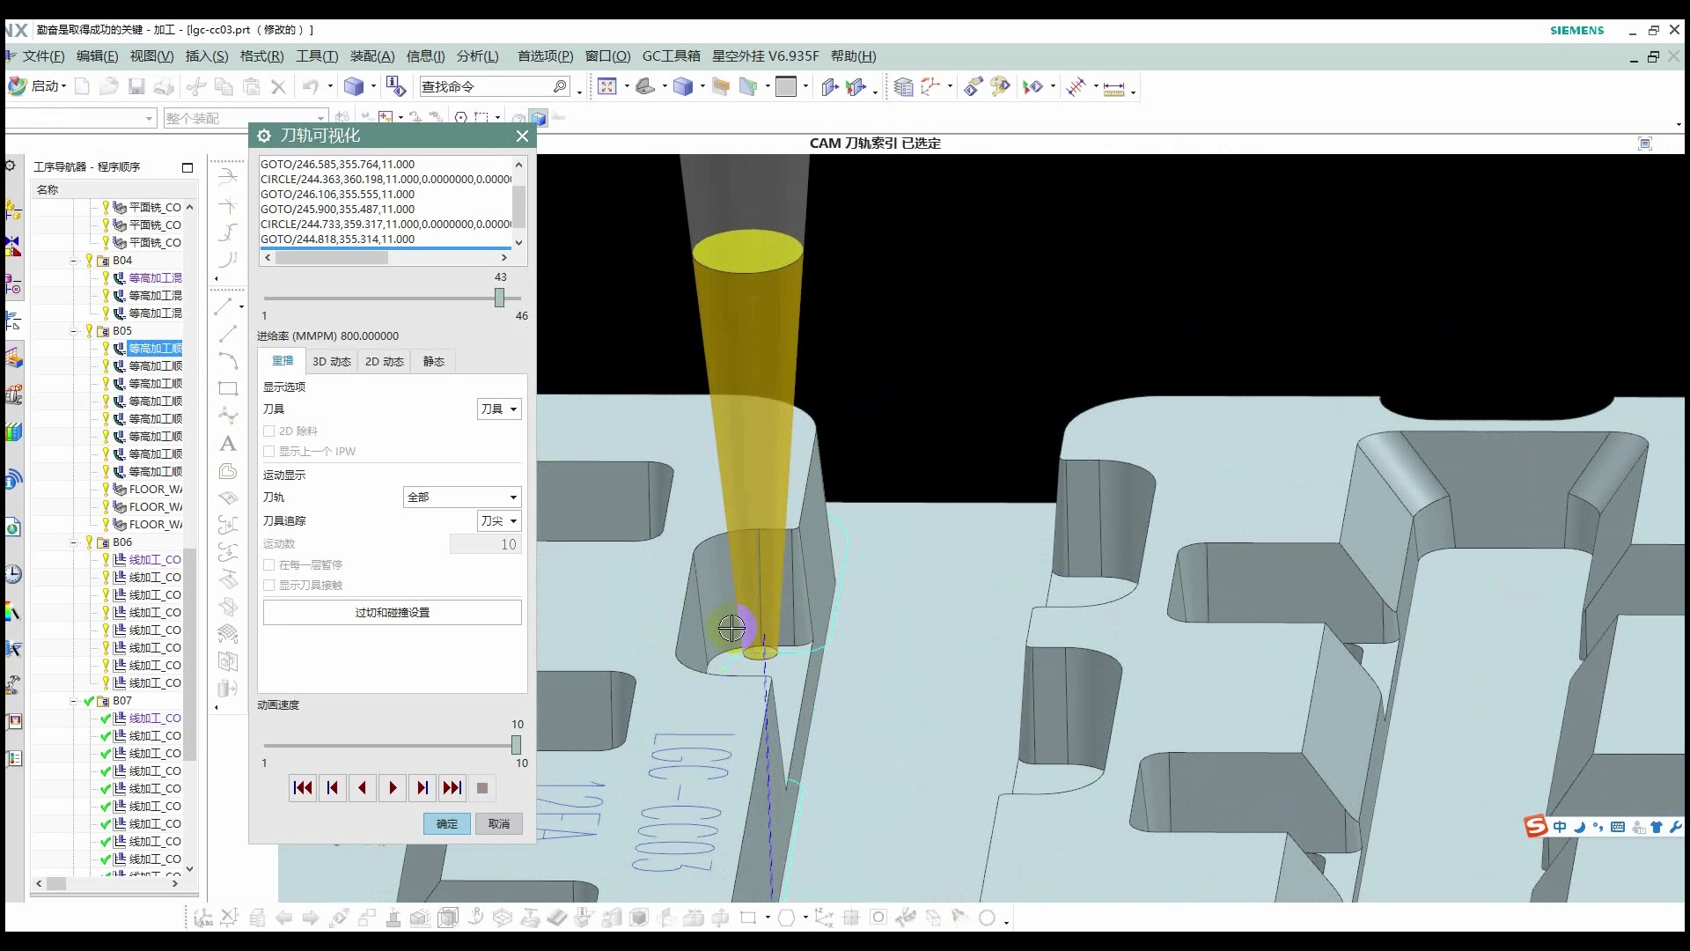Click the search magnifier in command finder
Image resolution: width=1690 pixels, height=951 pixels.
pos(560,86)
